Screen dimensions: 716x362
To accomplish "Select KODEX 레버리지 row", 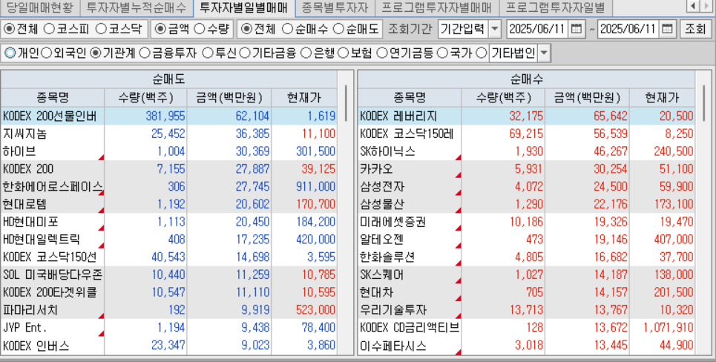I will 526,116.
